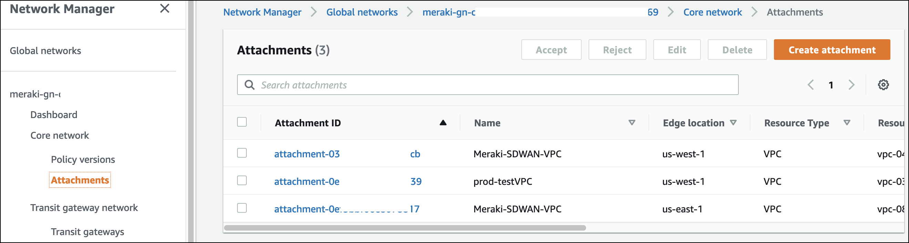Image resolution: width=909 pixels, height=243 pixels.
Task: Sort the Edge location column
Action: [733, 123]
